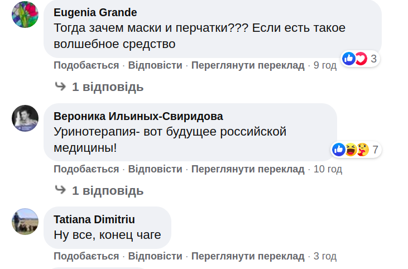
Task: Click the 3 год timestamp on Tatiana's comment
Action: (x=325, y=256)
